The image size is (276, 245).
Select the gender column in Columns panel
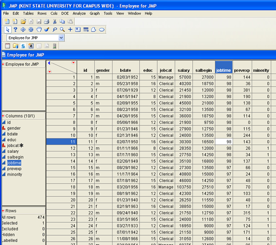pyautogui.click(x=14, y=128)
